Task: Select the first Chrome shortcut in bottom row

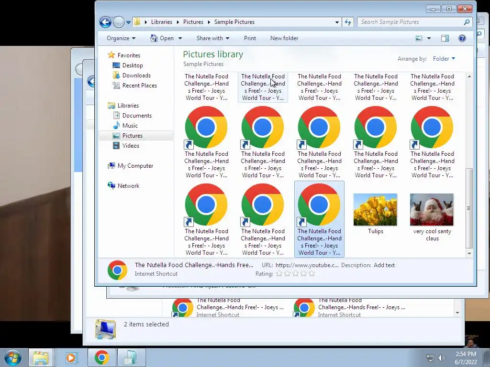Action: pos(206,205)
